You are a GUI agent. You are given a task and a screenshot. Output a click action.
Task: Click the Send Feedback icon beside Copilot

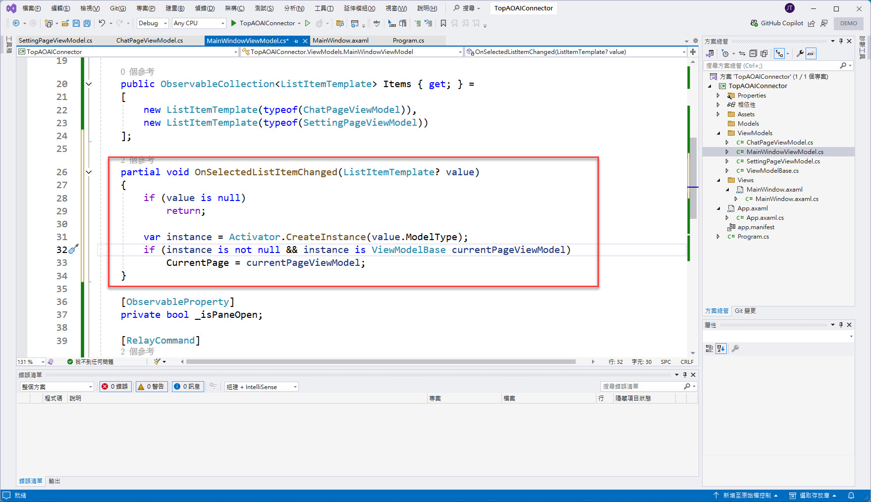[x=824, y=23]
